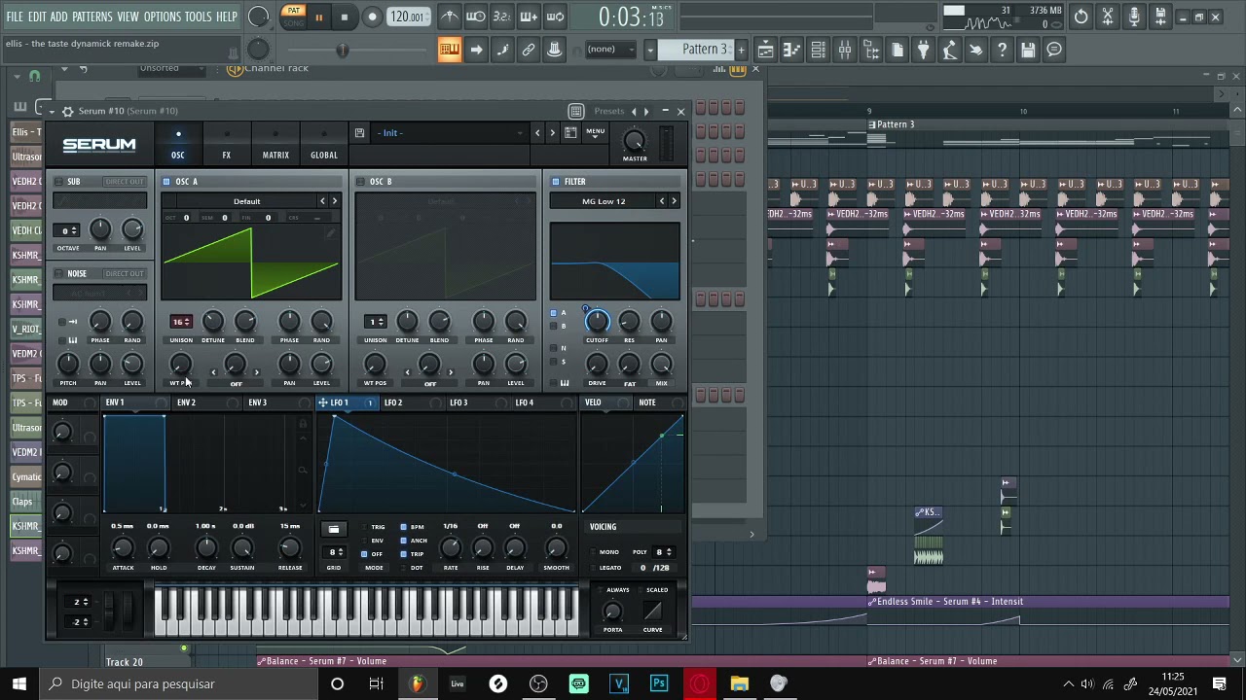1246x700 pixels.
Task: Click the Serum save preset floppy icon
Action: pos(359,133)
